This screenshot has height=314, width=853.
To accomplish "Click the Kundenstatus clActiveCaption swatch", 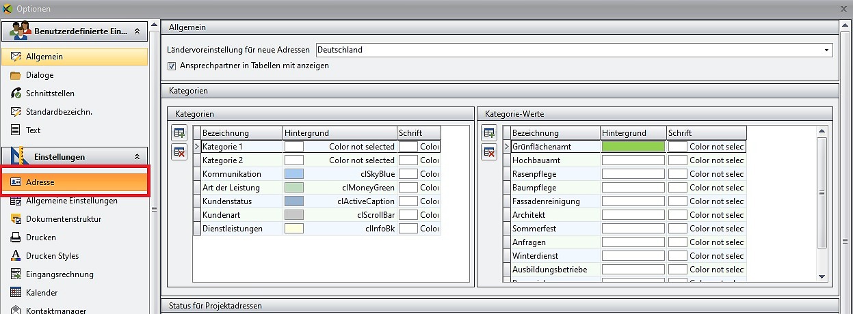I will click(294, 201).
